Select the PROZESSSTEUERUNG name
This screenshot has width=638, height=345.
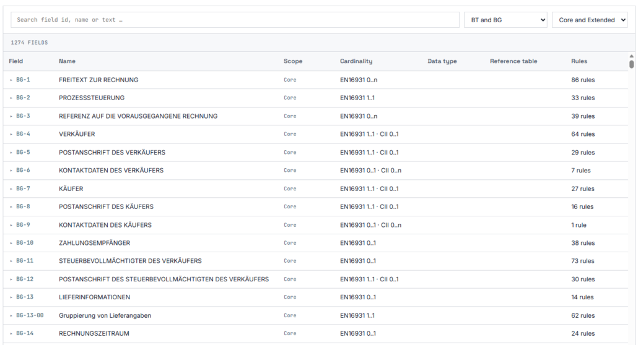[x=92, y=98]
